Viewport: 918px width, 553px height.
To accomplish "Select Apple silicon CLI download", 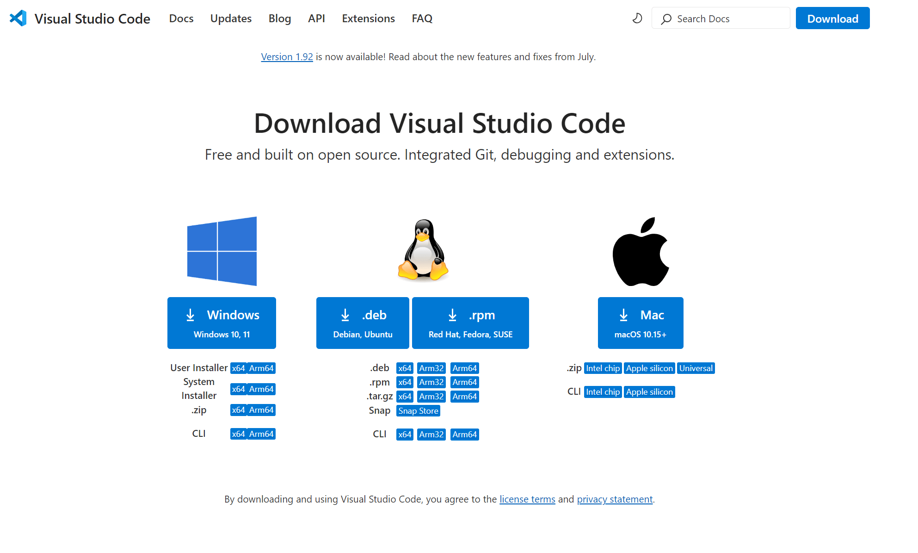I will pyautogui.click(x=649, y=392).
